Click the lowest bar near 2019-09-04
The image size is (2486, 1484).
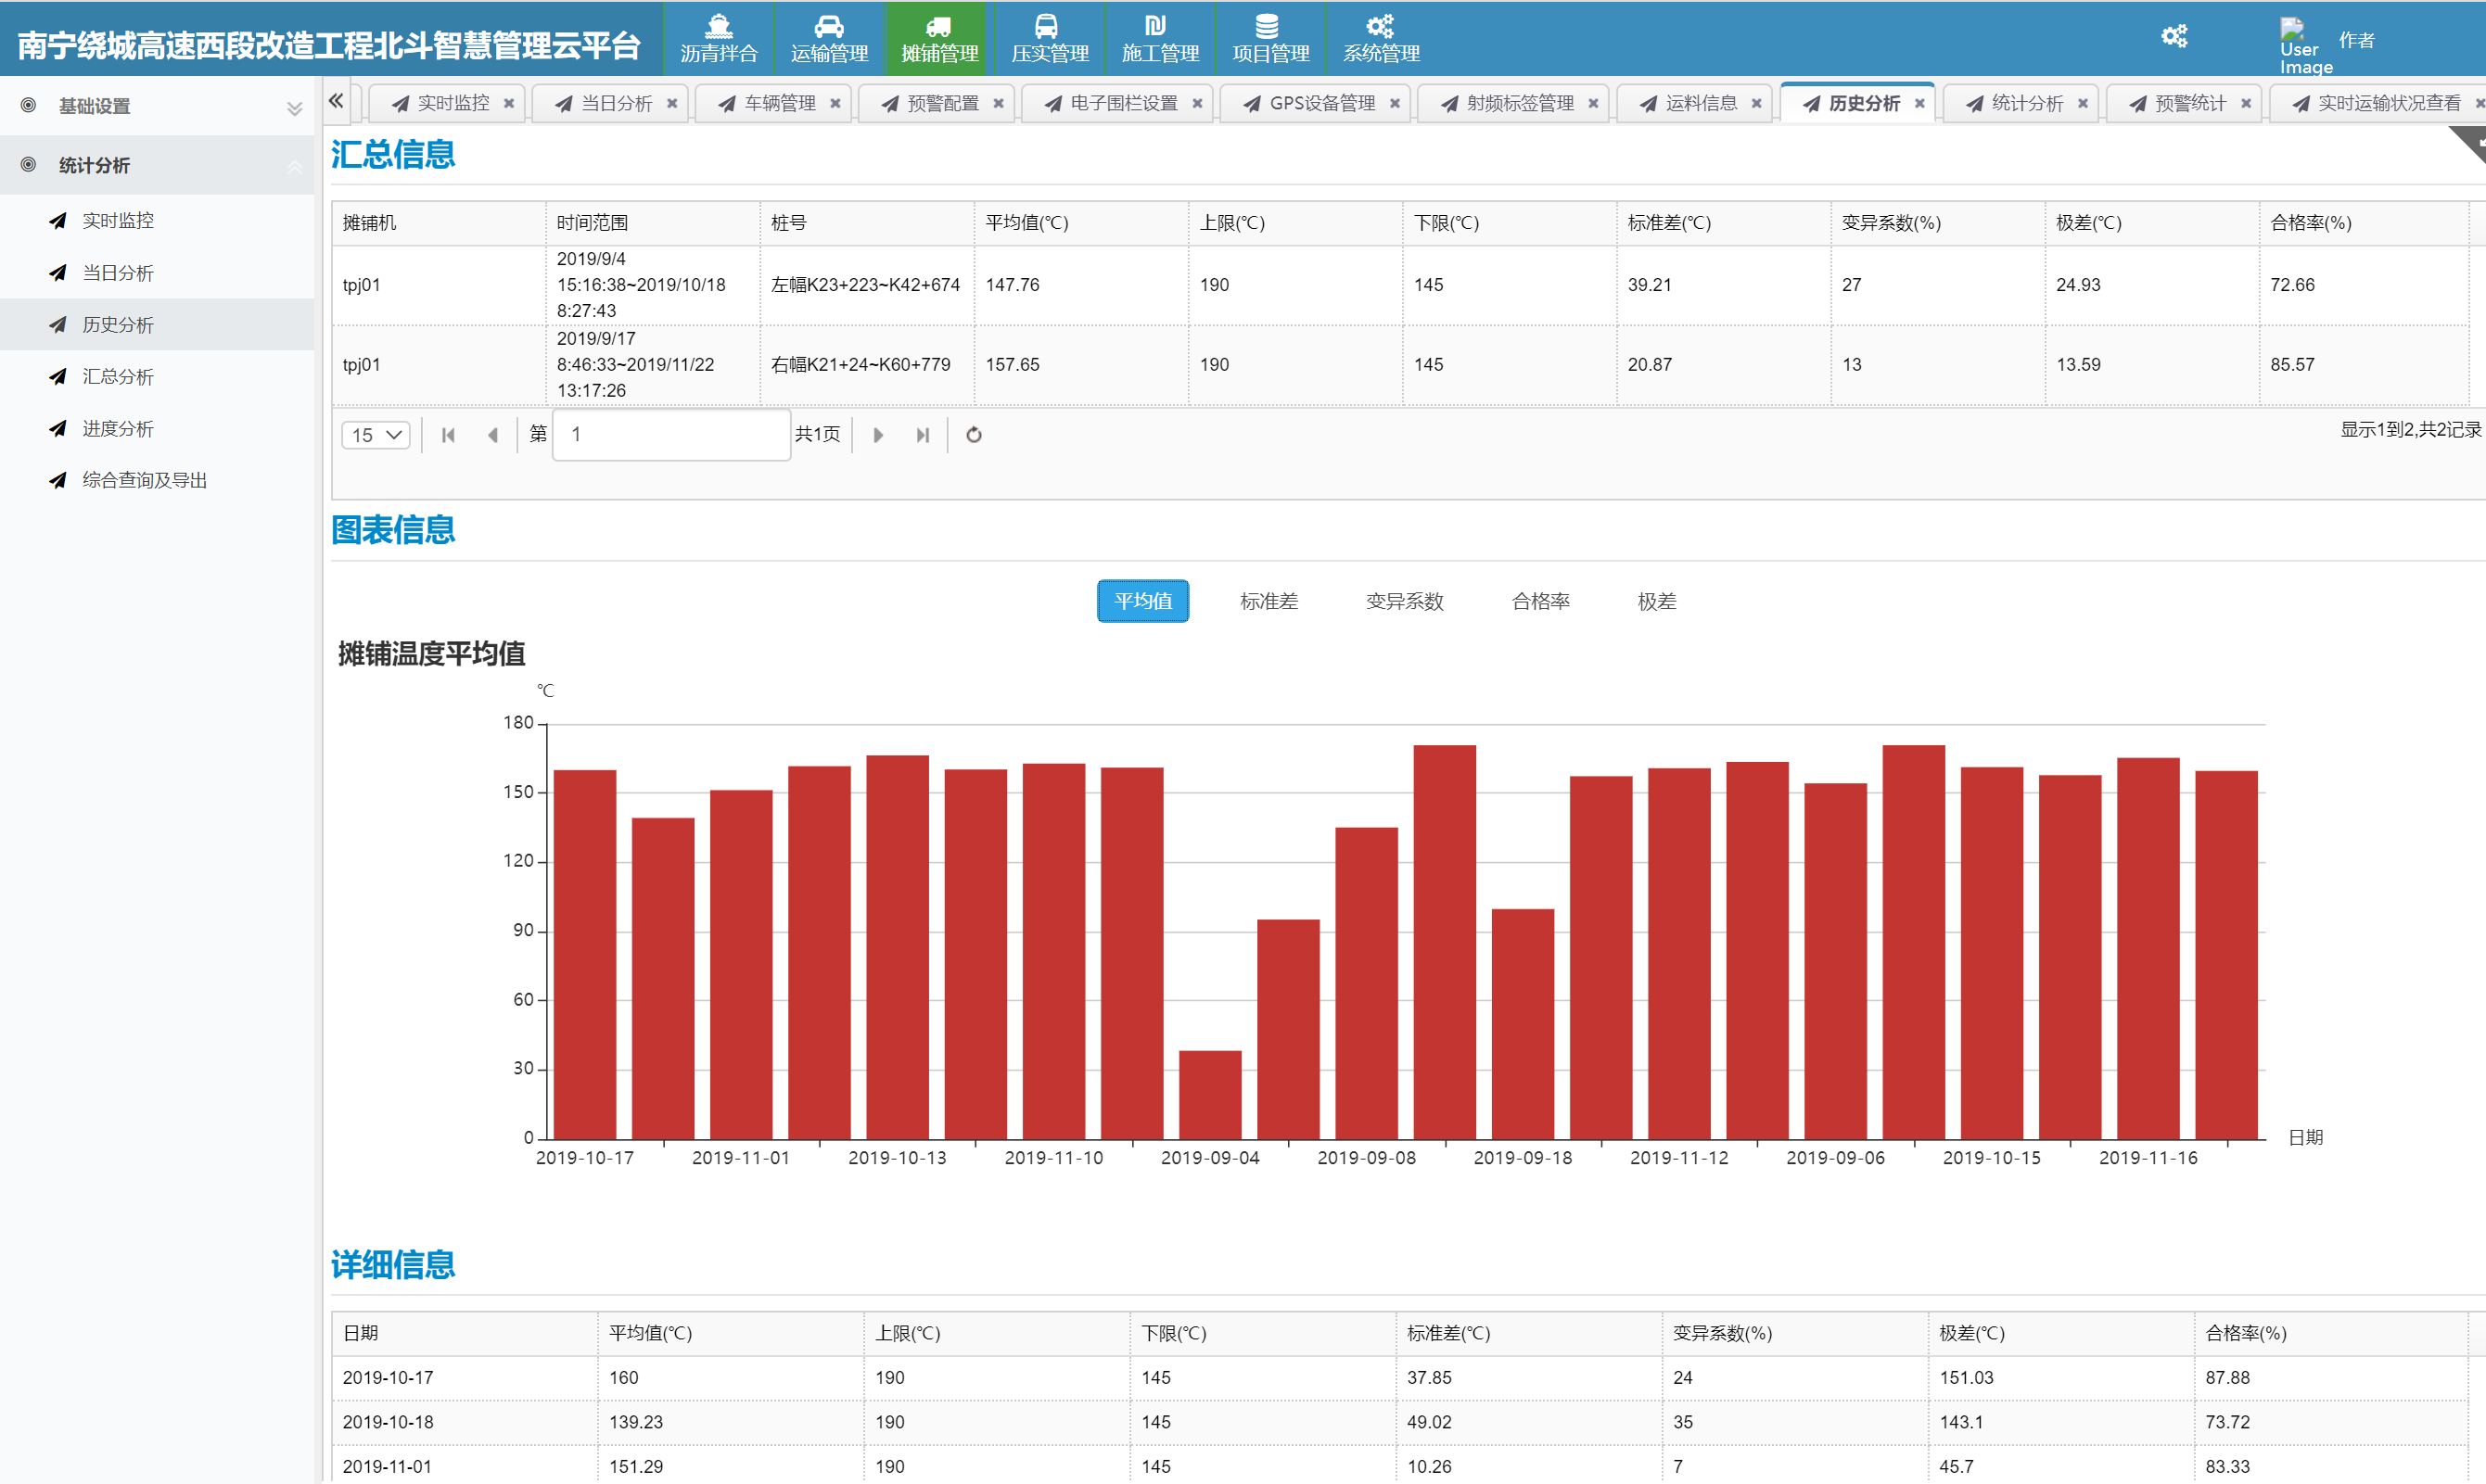pyautogui.click(x=1209, y=1095)
